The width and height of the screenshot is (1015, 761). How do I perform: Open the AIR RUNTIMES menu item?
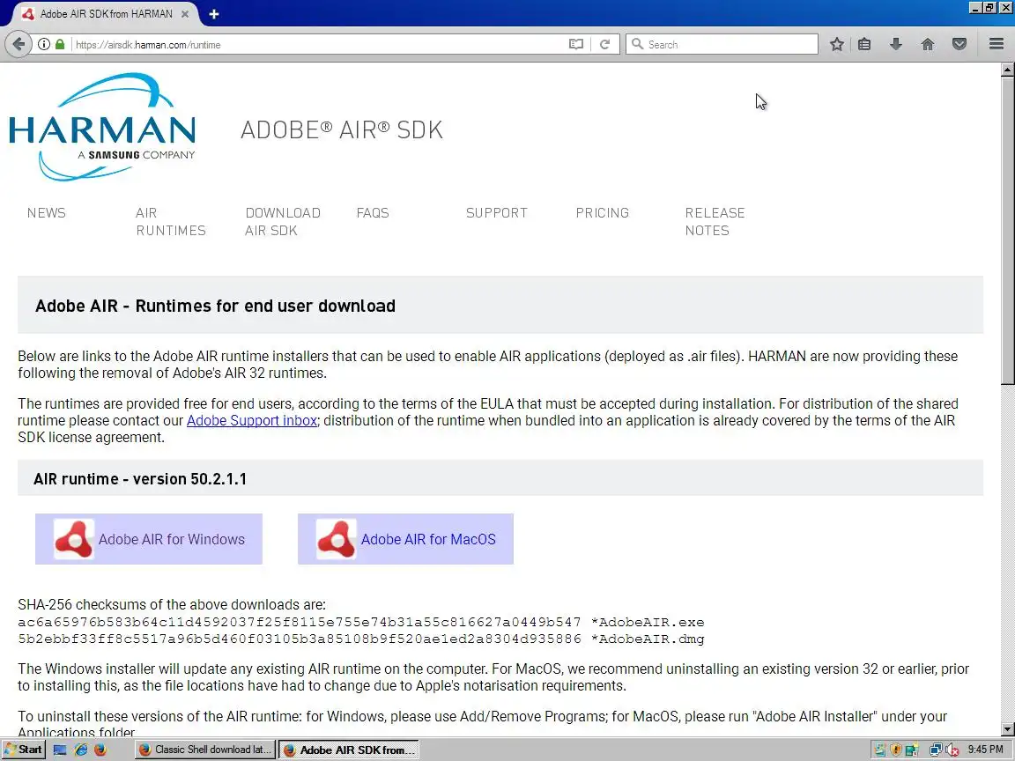171,221
